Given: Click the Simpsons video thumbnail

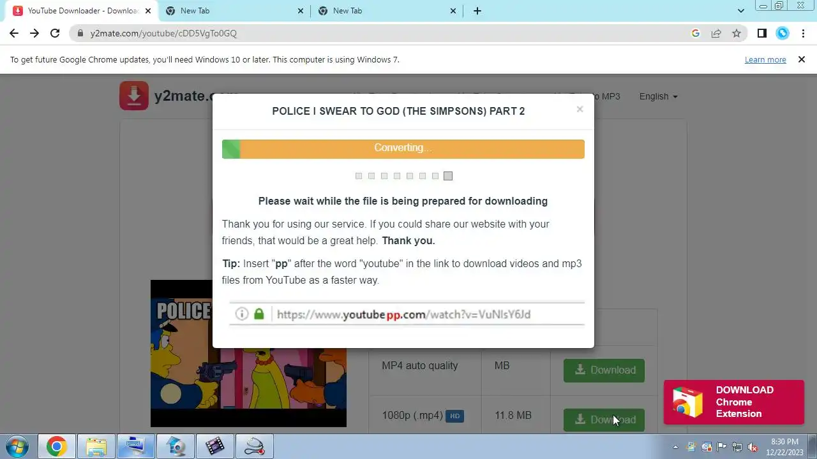Looking at the screenshot, I should [x=248, y=353].
